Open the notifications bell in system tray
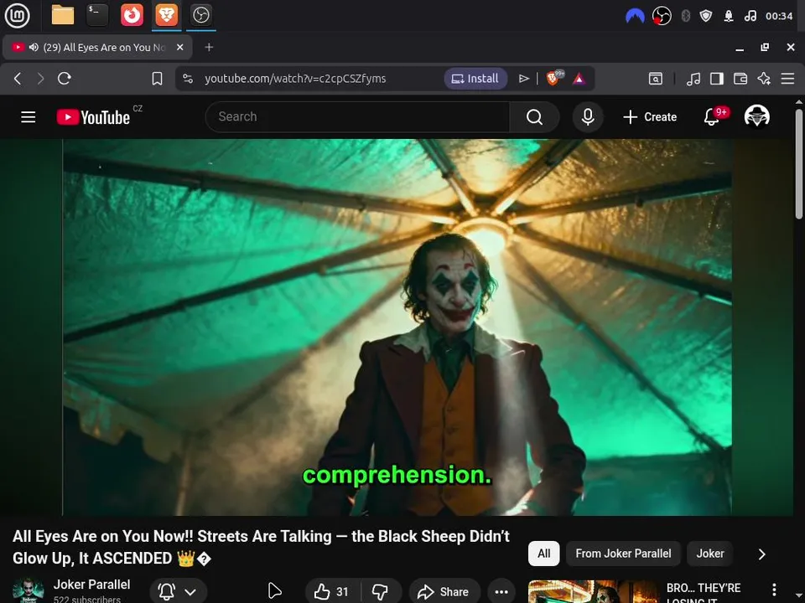805x603 pixels. [x=729, y=16]
